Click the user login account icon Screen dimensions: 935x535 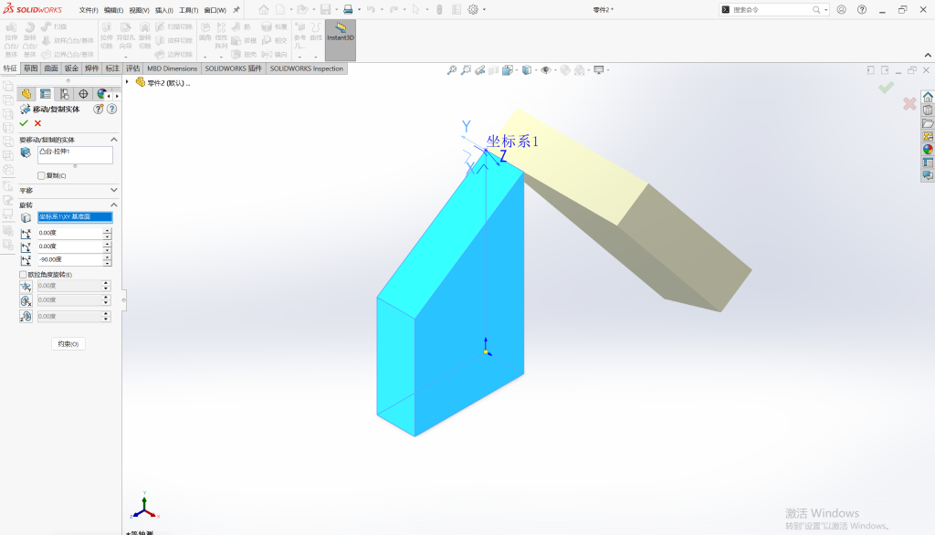pyautogui.click(x=841, y=9)
